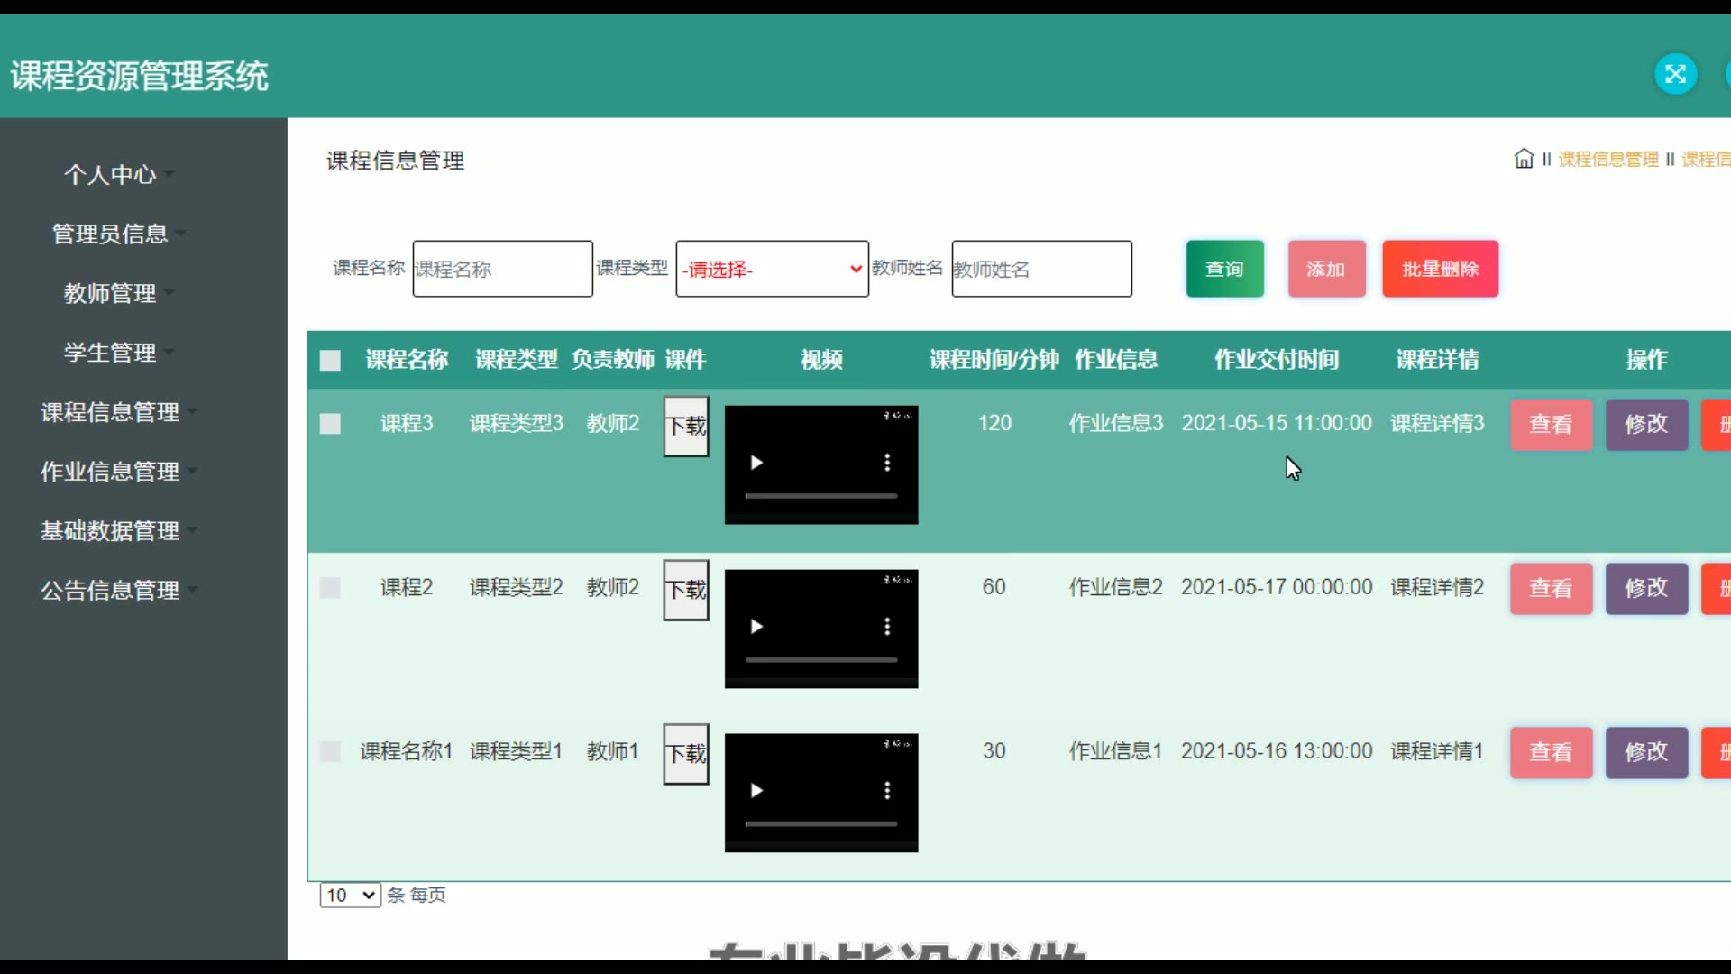Seek the 课程2 video progress bar

click(x=820, y=660)
